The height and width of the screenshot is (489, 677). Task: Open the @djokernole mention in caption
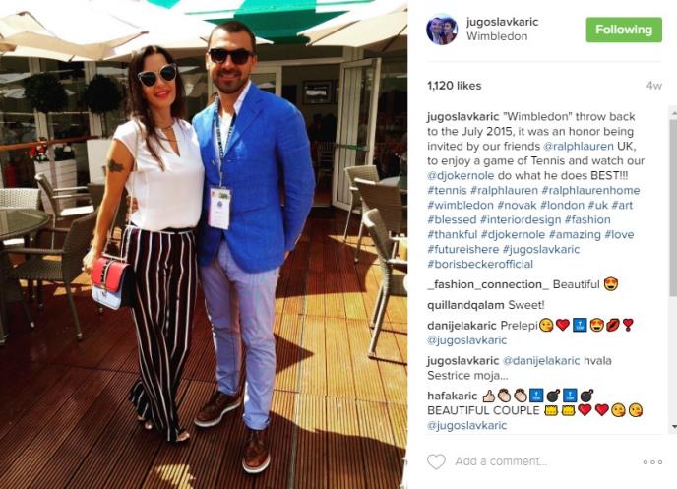(x=461, y=176)
